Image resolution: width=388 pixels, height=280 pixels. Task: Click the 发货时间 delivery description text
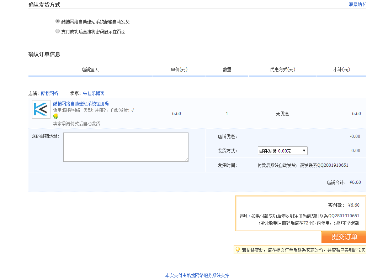pyautogui.click(x=303, y=165)
